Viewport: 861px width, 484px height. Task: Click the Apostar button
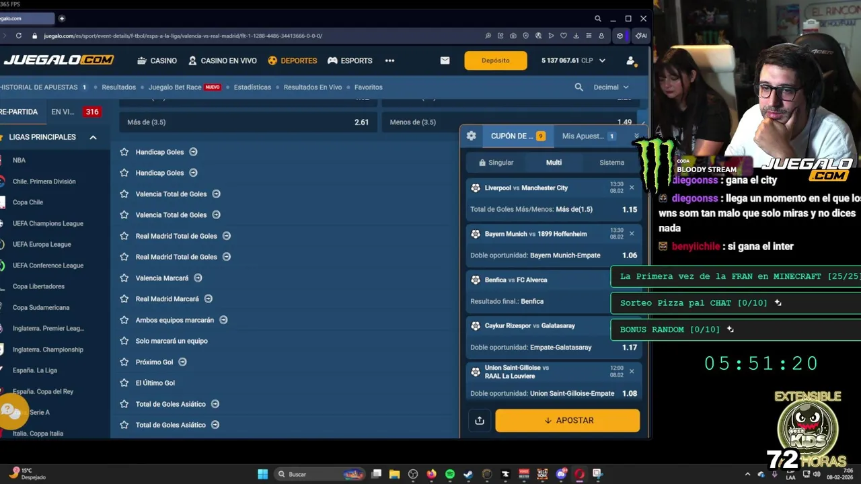click(x=568, y=420)
